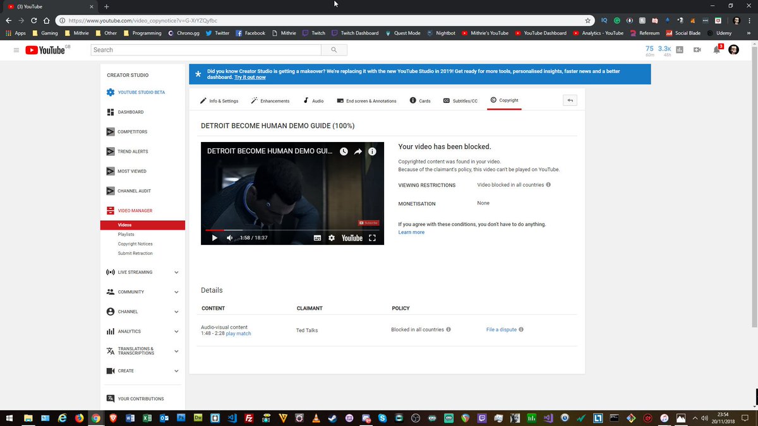This screenshot has height=426, width=758.
Task: Switch to the Cards tab
Action: point(420,101)
